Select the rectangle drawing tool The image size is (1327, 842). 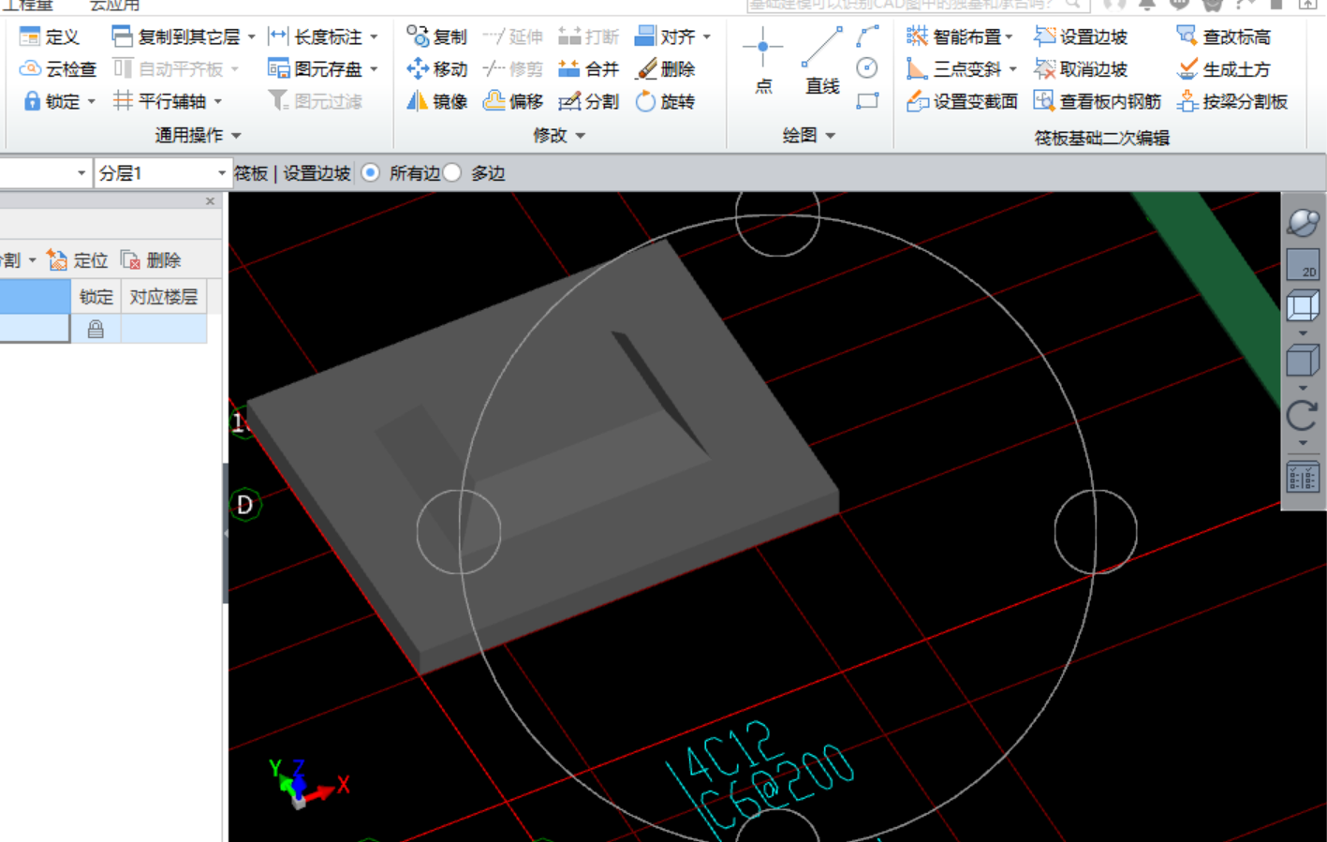[x=868, y=100]
